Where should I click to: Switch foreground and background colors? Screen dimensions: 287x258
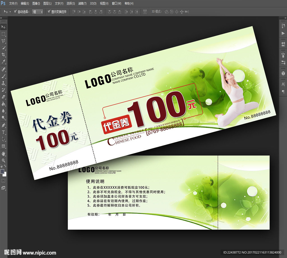pos(5,166)
